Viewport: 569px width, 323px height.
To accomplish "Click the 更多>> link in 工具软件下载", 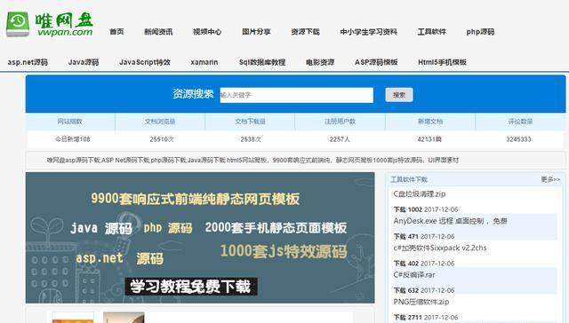I will (550, 179).
